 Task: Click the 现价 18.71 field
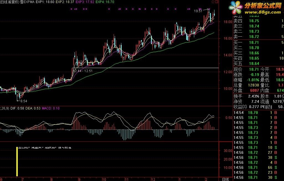click(x=246, y=69)
